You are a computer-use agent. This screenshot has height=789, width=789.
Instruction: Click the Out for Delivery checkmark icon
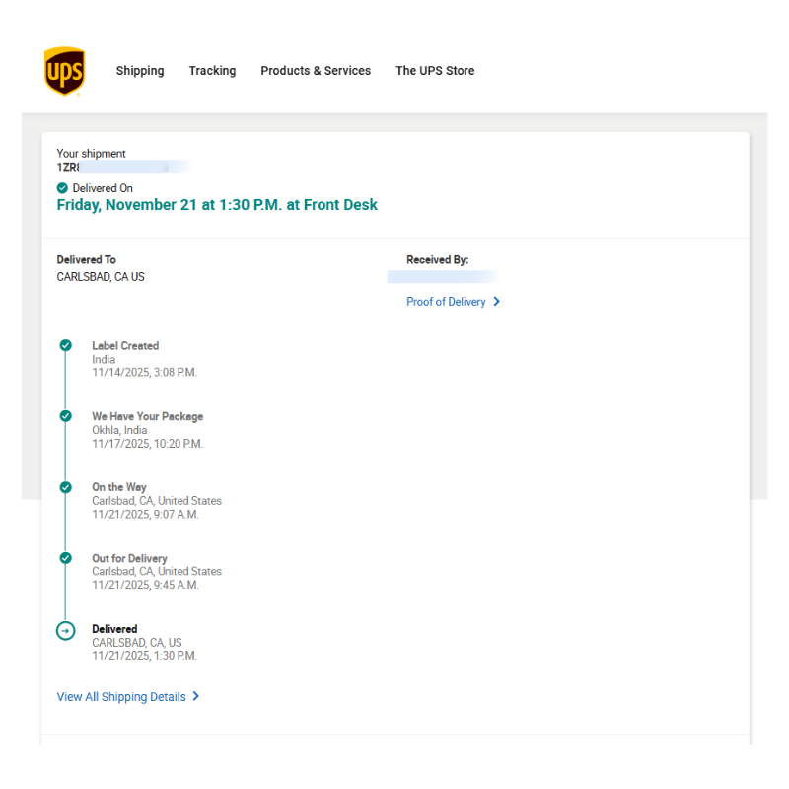point(65,558)
